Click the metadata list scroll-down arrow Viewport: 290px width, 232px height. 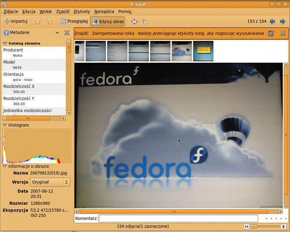click(69, 113)
